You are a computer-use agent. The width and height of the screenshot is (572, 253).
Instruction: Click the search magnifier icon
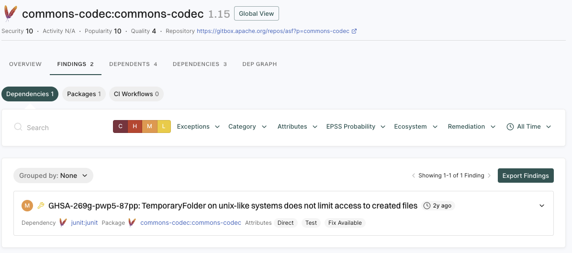(x=18, y=127)
